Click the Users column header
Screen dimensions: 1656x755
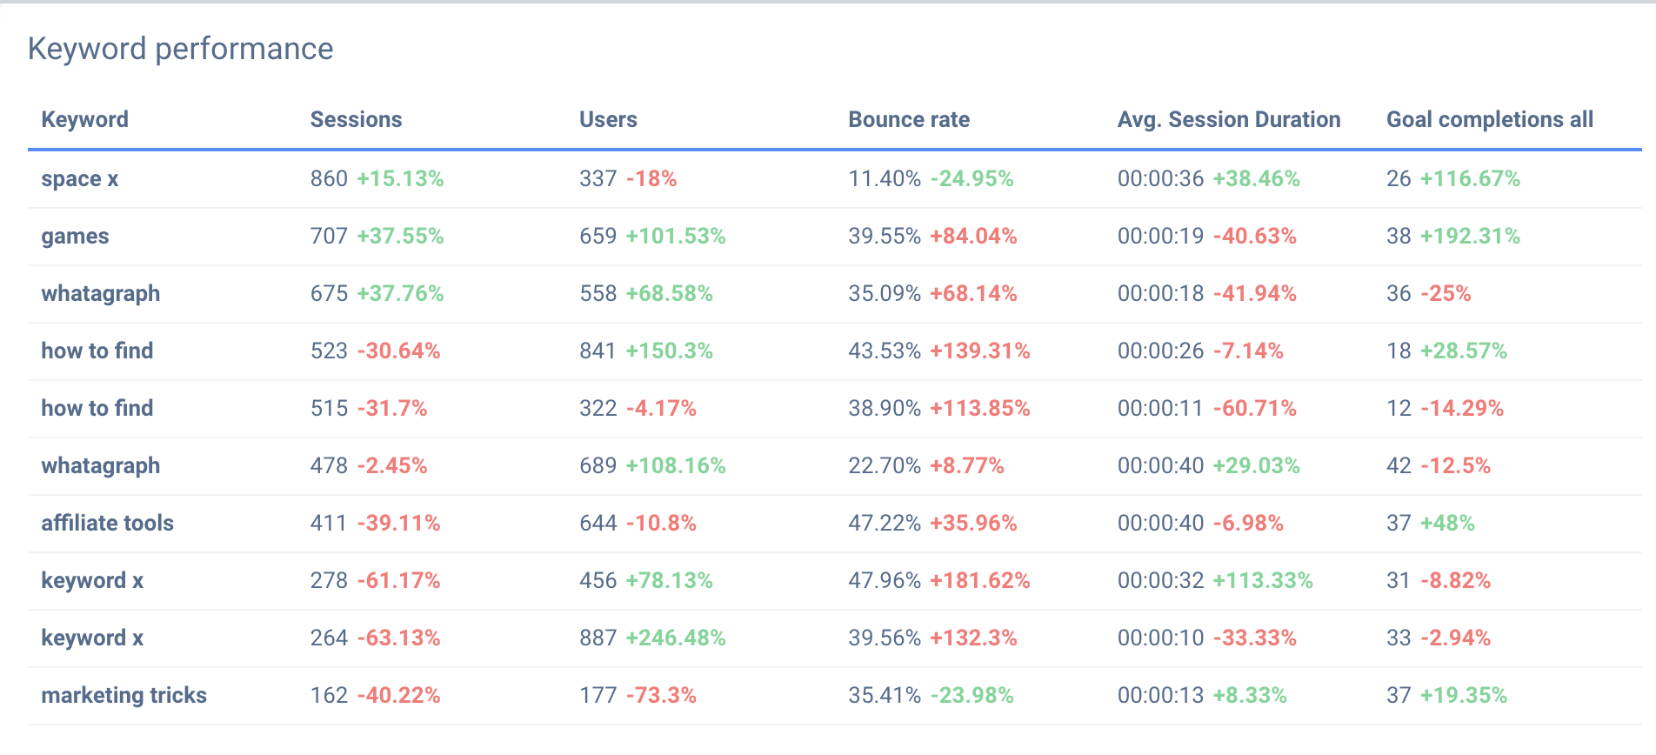(608, 119)
